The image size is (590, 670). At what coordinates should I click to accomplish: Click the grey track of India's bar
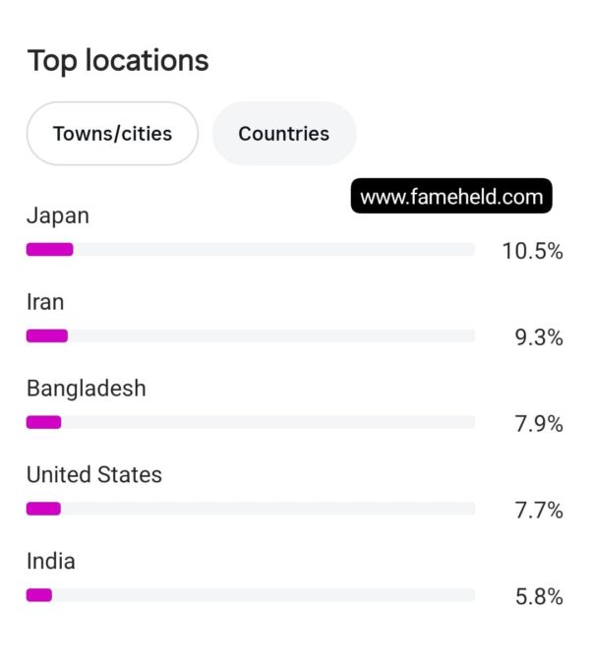264,595
